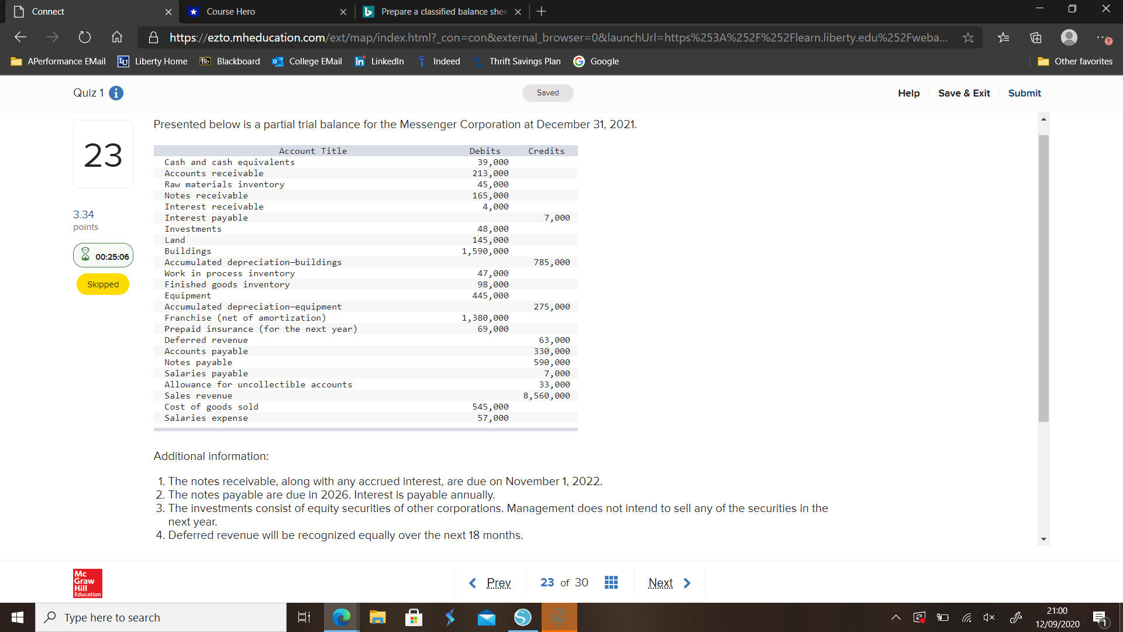This screenshot has width=1123, height=632.
Task: Add this page to favorites with star icon
Action: [x=969, y=37]
